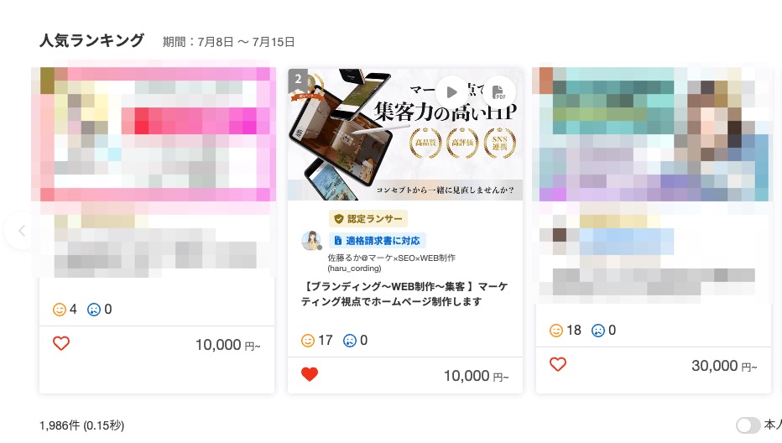This screenshot has height=443, width=782.
Task: Open the 集客力の高いHP thumbnail image
Action: 405,135
